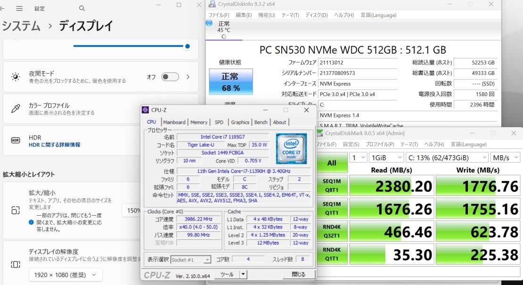Open CrystalDiskInfo 言語(Language) menu
Viewport: 523px width, 285px height.
coord(379,16)
